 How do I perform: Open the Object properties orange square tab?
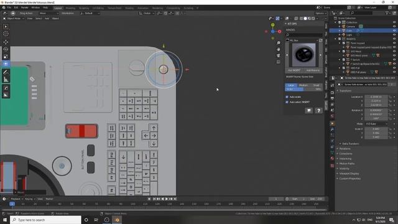(332, 123)
